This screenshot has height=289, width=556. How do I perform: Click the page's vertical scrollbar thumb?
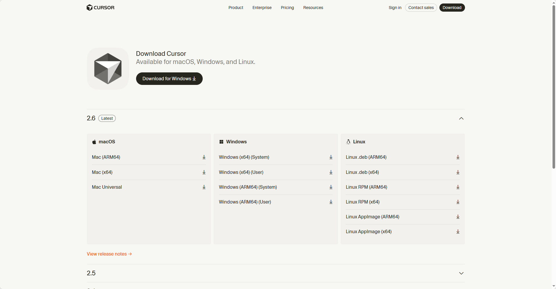554,87
